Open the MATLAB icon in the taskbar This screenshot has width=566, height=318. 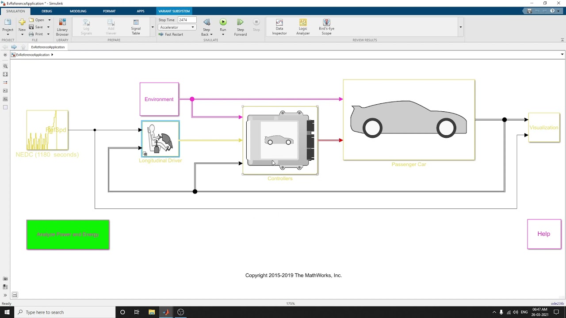click(166, 312)
